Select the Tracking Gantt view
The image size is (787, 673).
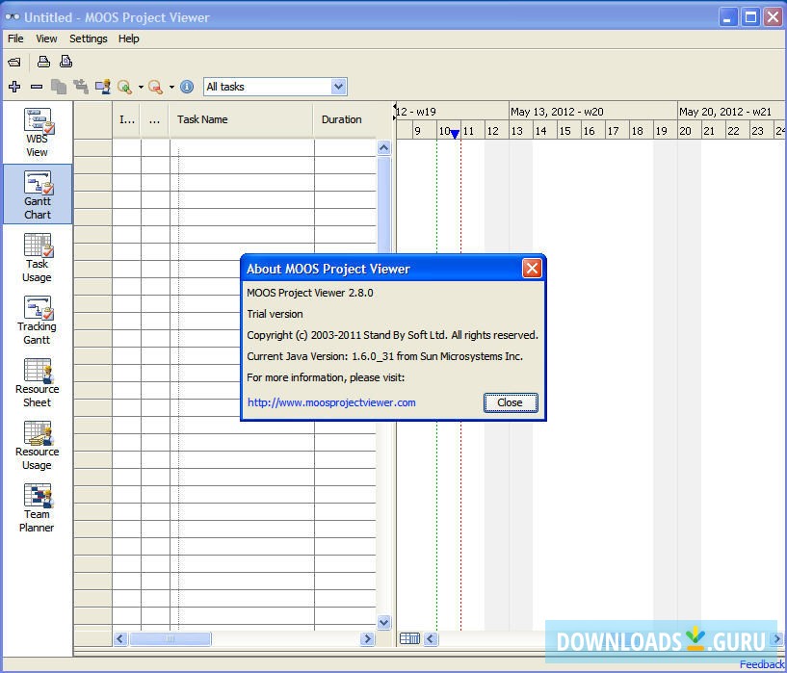coord(38,320)
